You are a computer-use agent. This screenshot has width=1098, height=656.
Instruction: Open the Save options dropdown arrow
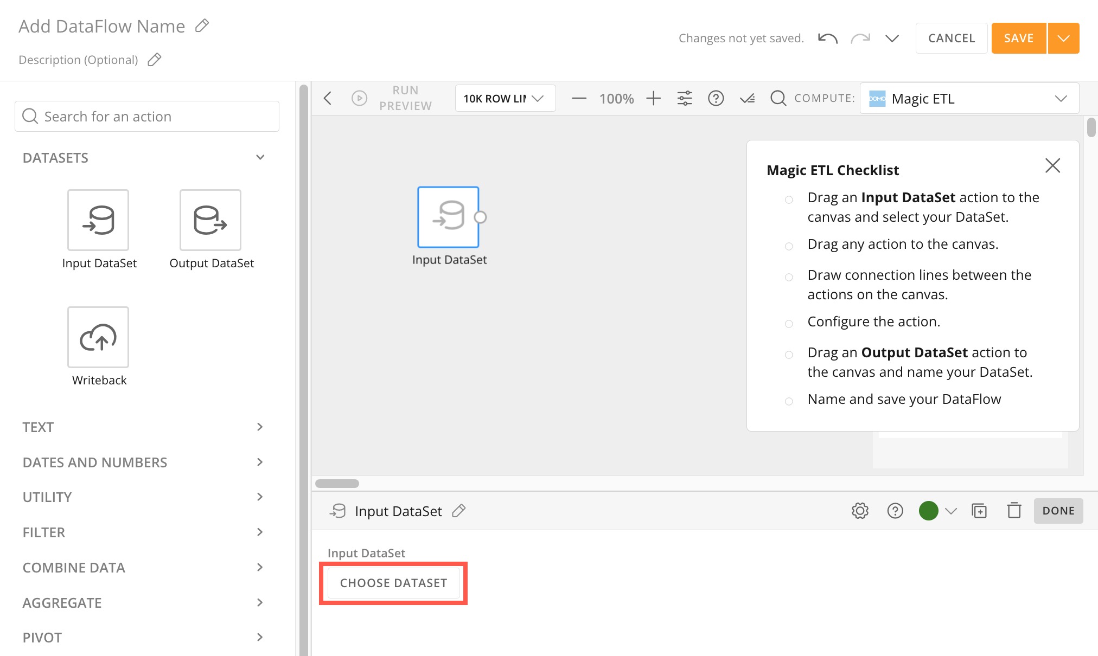1063,38
